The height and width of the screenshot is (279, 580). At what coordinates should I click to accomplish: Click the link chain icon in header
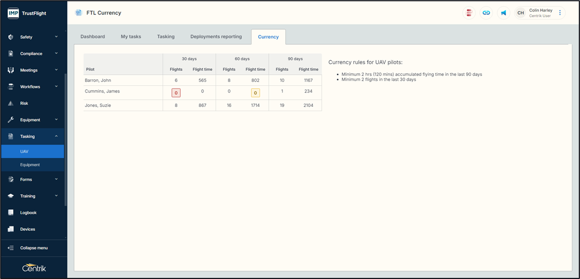(486, 13)
